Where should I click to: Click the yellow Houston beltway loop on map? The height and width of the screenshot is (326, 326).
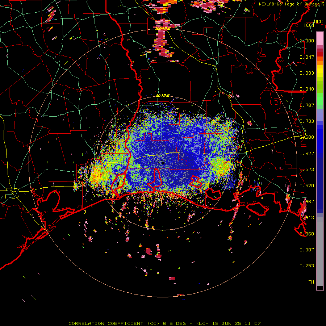tap(12, 193)
